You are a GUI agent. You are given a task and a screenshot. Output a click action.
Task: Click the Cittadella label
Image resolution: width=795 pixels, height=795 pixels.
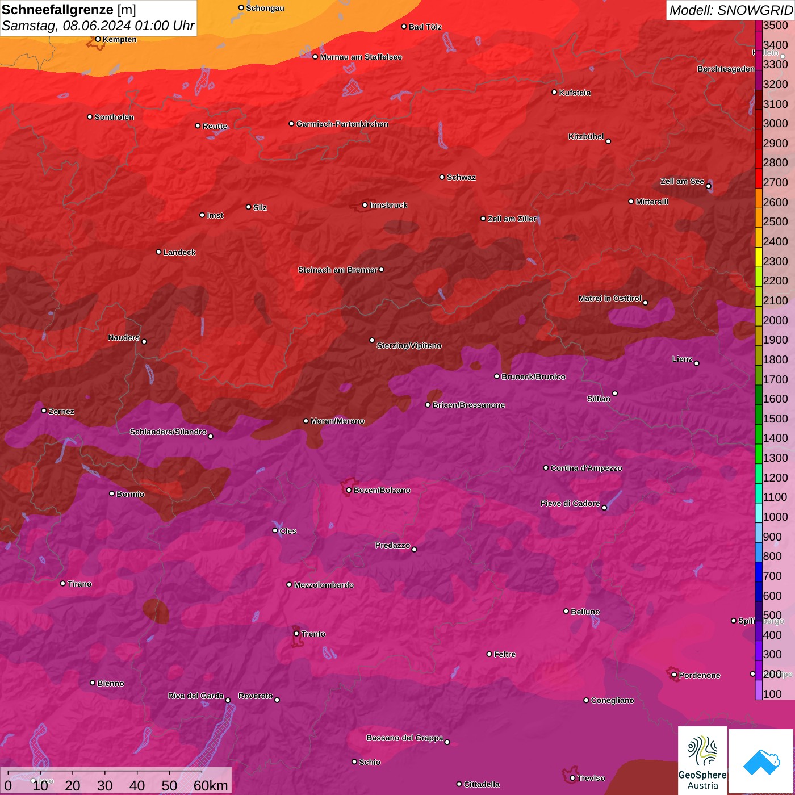[x=482, y=784]
